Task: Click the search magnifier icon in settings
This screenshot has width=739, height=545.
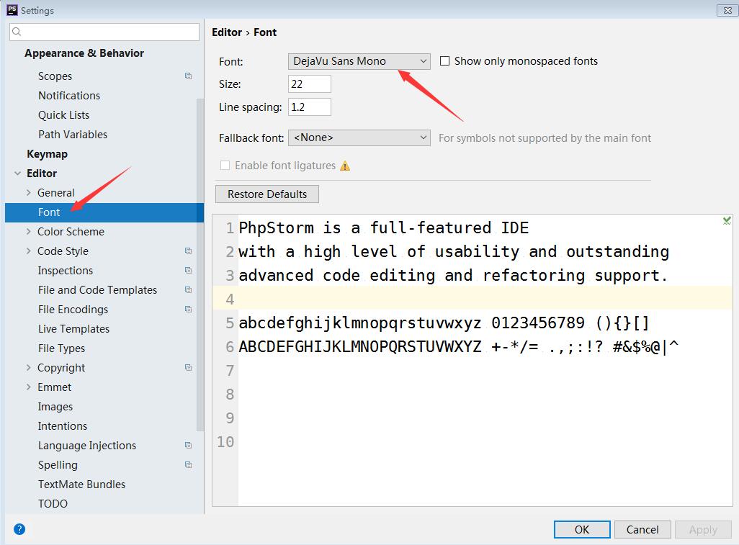Action: [x=17, y=32]
